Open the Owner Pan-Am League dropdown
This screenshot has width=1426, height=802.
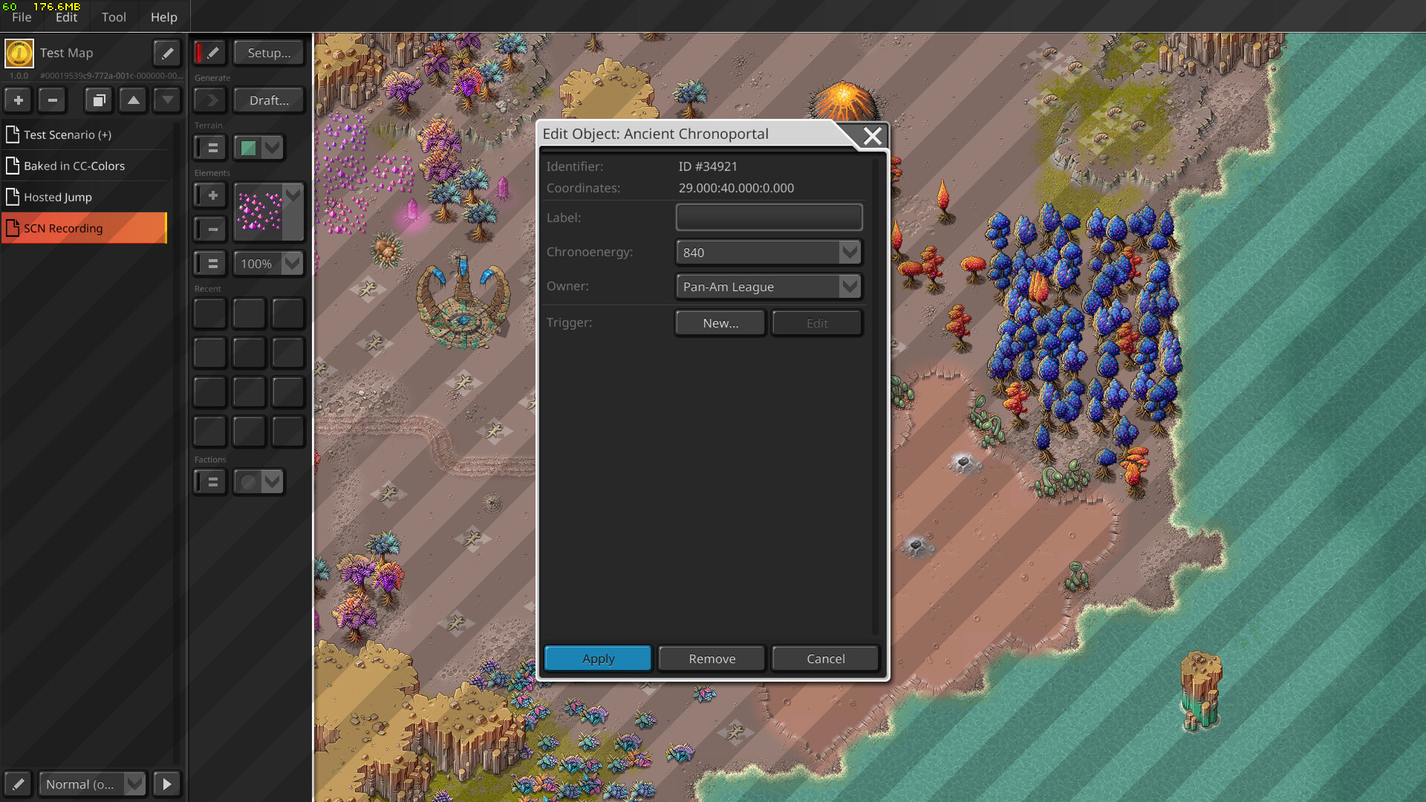(850, 287)
